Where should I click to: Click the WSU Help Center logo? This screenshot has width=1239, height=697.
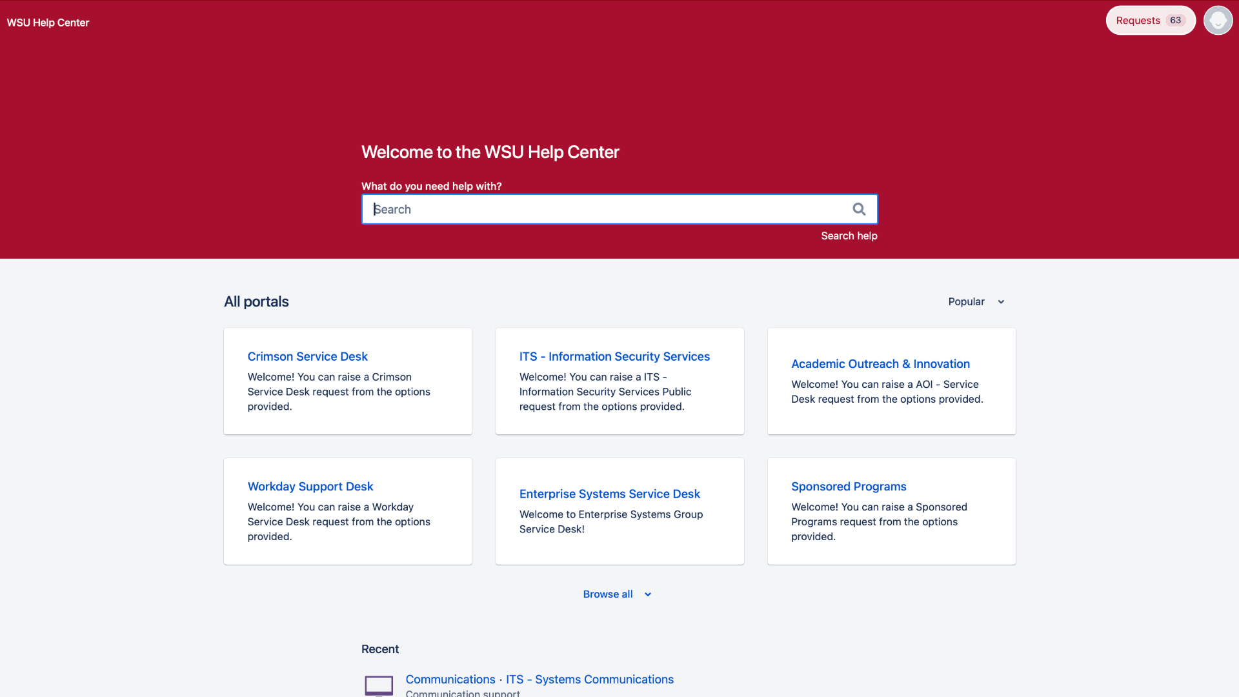click(x=47, y=22)
